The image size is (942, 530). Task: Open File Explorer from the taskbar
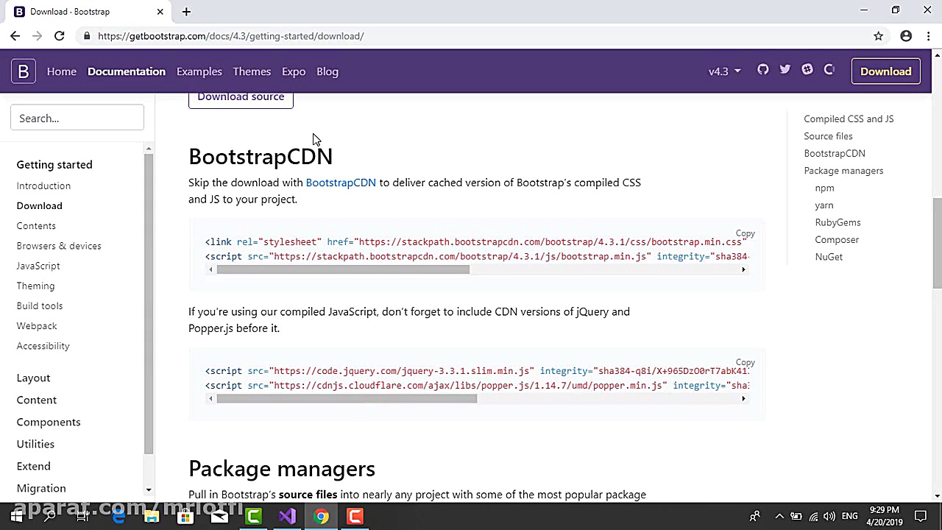coord(152,516)
